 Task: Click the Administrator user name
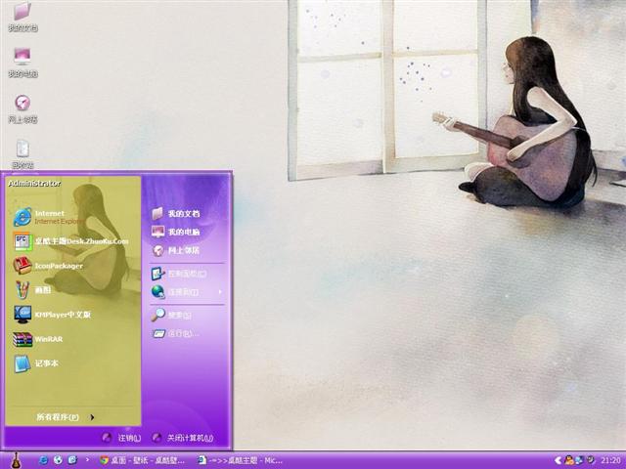click(34, 183)
